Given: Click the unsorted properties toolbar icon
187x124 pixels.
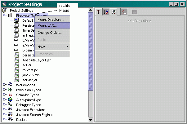Looking at the screenshot, I should pyautogui.click(x=99, y=12).
